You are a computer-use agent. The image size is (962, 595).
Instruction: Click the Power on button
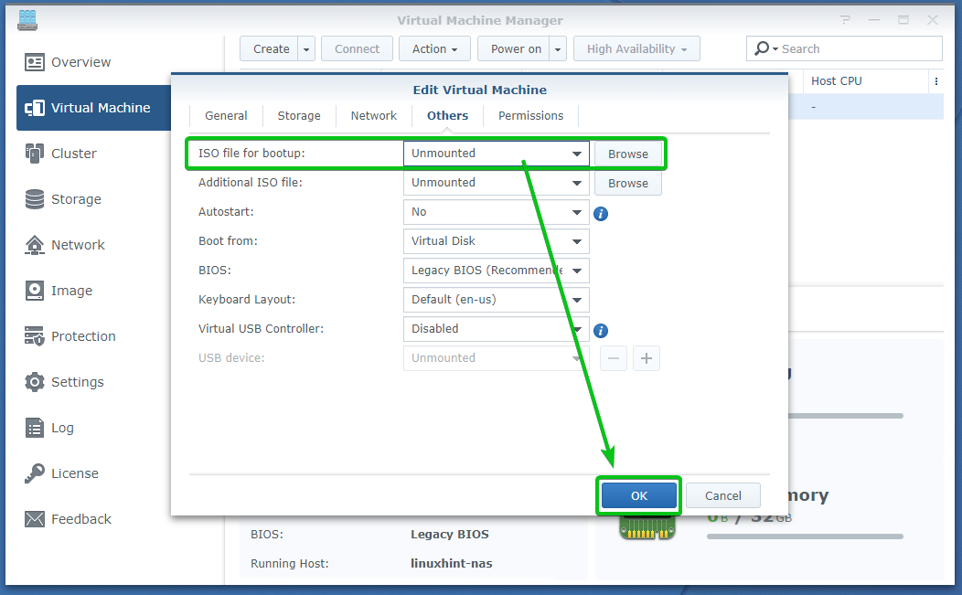coord(516,49)
